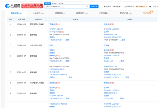
Task: Switch to the 知识产权 tab
Action: click(126, 13)
